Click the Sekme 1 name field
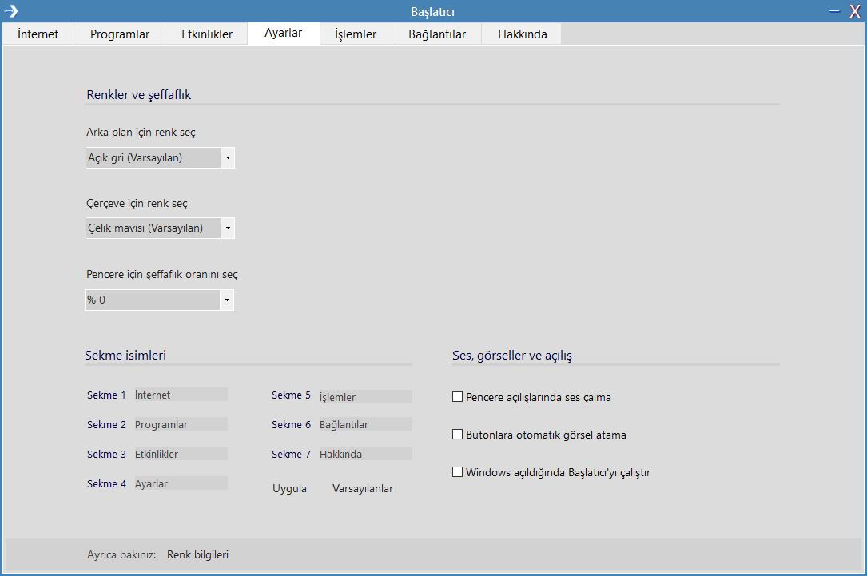Image resolution: width=867 pixels, height=576 pixels. (181, 395)
